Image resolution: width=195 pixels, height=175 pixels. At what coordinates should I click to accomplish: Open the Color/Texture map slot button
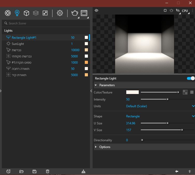tap(185, 92)
